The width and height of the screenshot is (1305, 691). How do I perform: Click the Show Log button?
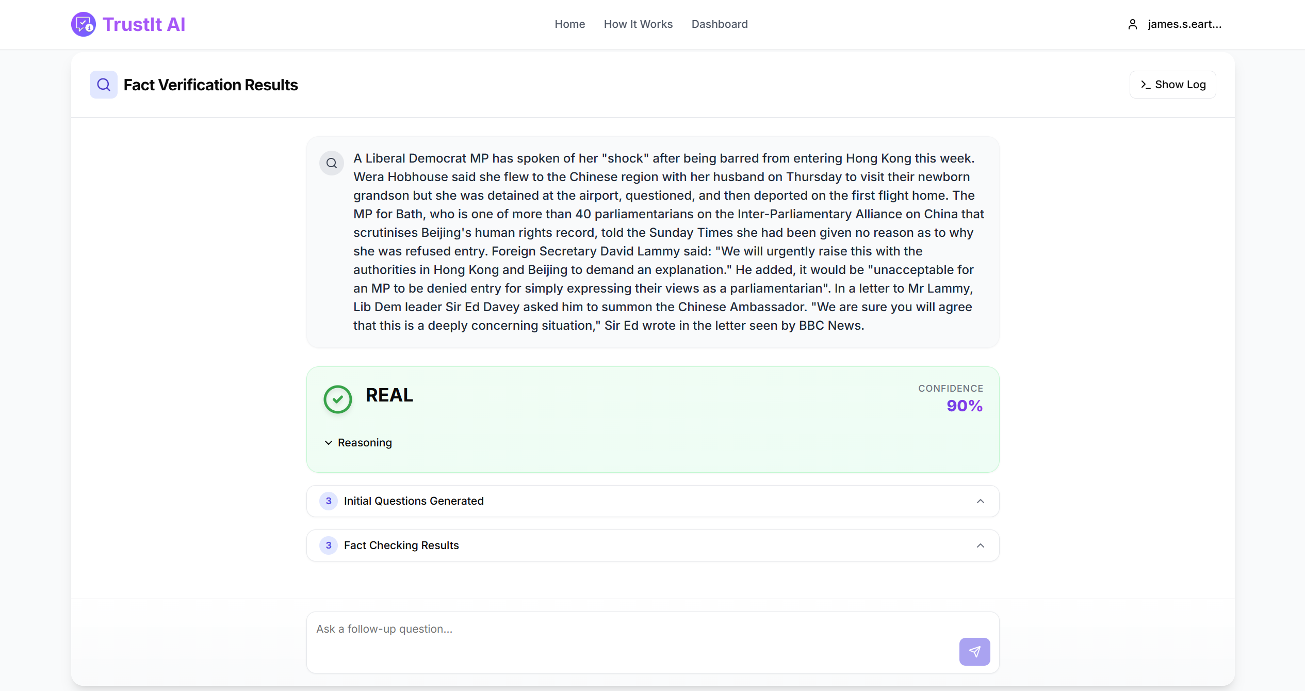(x=1173, y=85)
